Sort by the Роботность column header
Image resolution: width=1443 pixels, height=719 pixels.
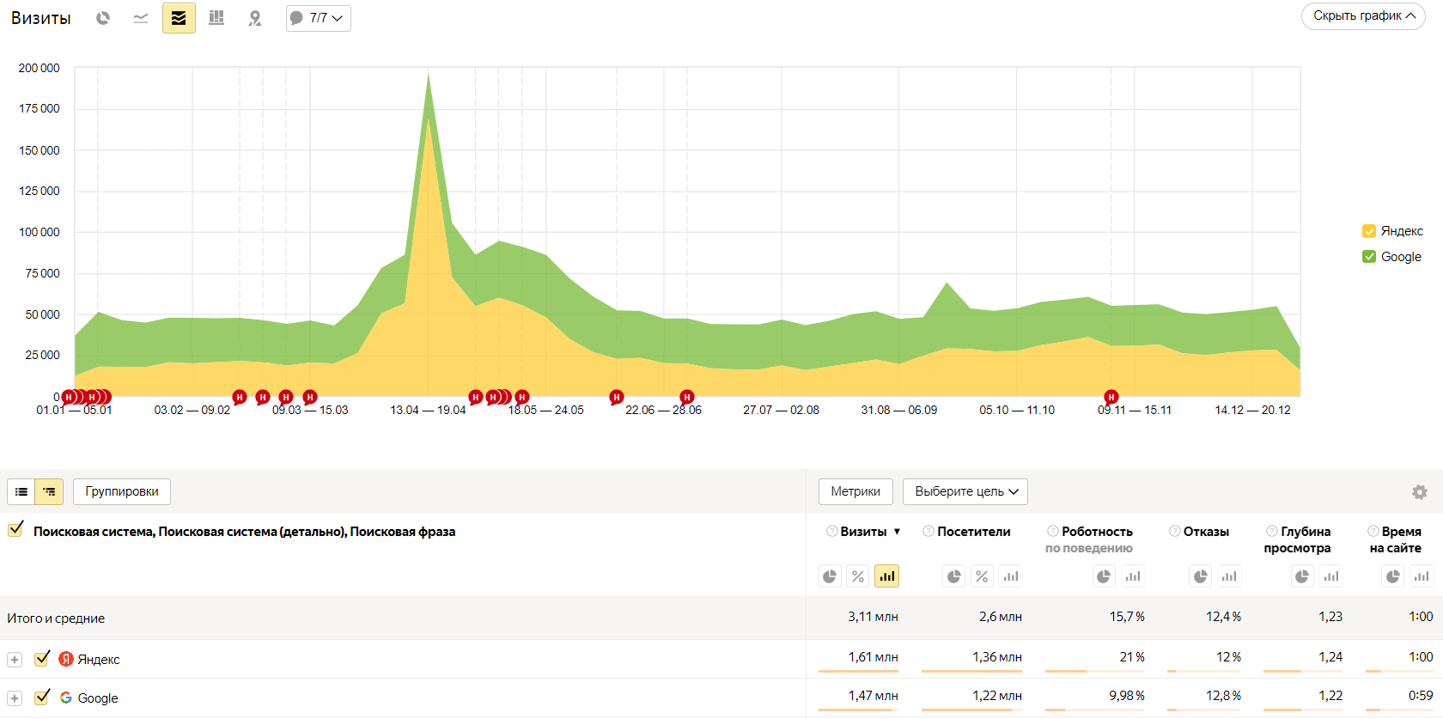tap(1097, 532)
